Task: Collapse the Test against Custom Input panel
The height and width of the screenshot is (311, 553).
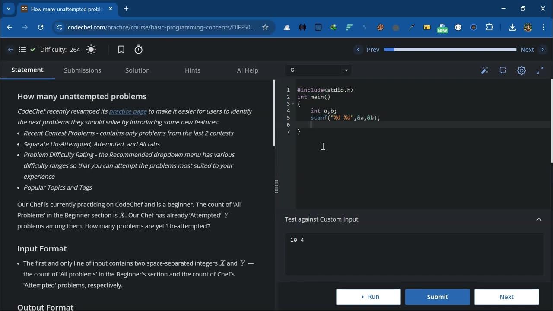Action: pos(539,219)
